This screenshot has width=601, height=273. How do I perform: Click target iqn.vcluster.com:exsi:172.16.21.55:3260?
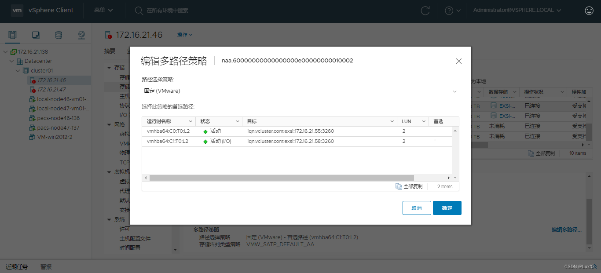coord(290,131)
